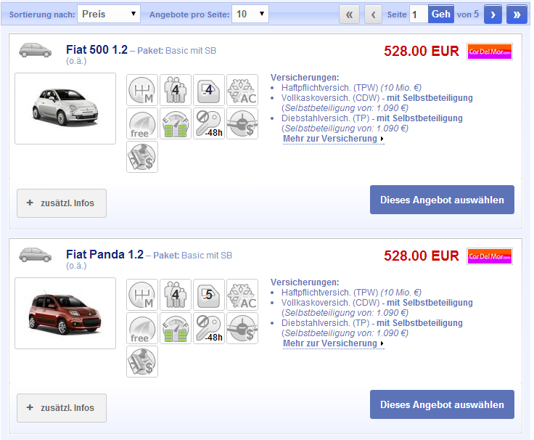Jump to last page with double-right arrow
Image resolution: width=534 pixels, height=440 pixels.
[x=517, y=15]
